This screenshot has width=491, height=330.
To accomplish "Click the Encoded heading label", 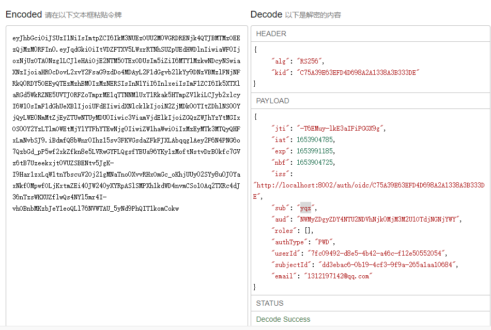I will click(23, 14).
